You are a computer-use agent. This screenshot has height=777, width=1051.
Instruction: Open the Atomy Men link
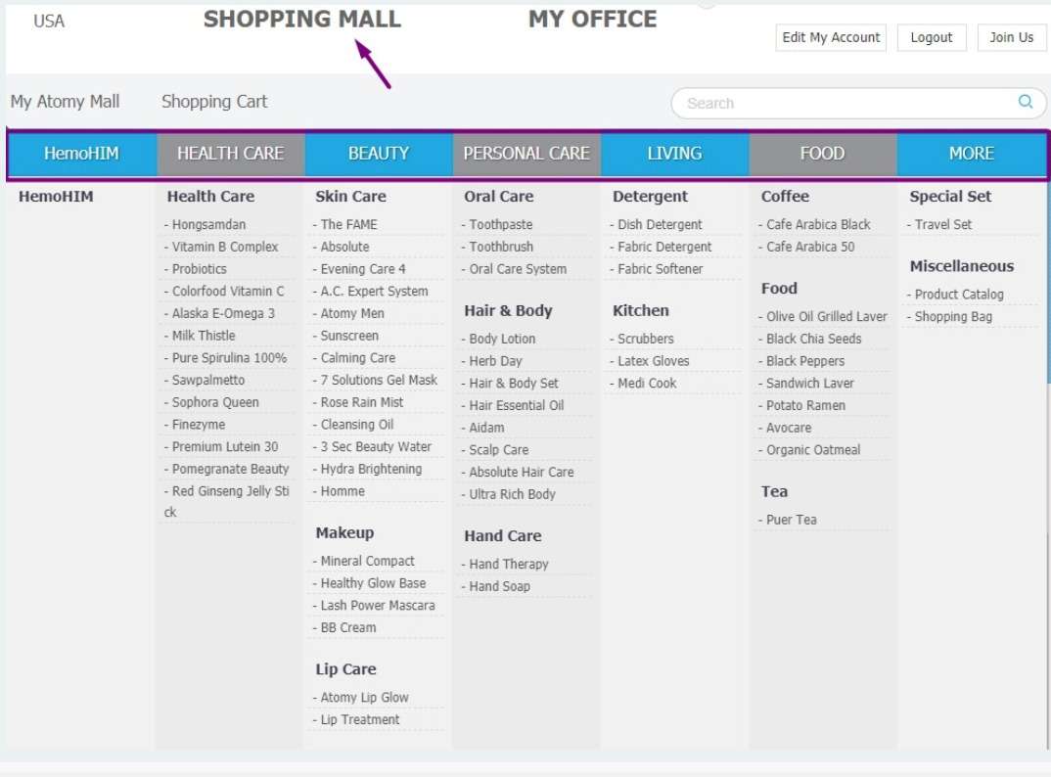pos(352,313)
